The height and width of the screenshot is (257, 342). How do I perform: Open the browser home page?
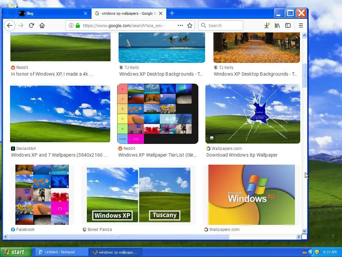tap(42, 25)
